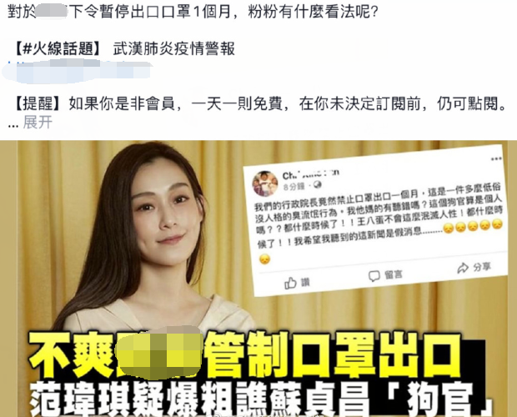Click the thumbs-up 讚 icon
This screenshot has width=517, height=417.
point(290,283)
